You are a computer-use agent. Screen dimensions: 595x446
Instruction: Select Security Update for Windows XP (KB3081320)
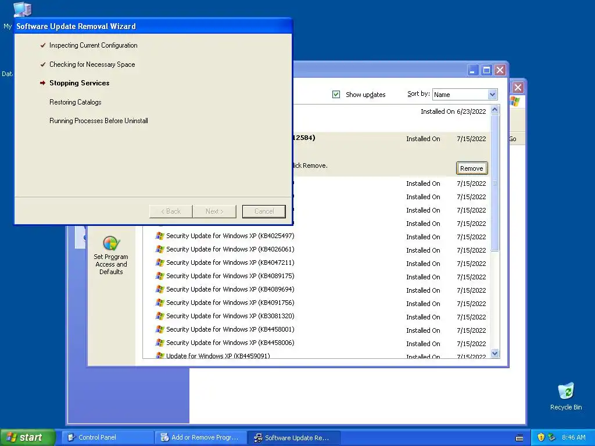click(x=230, y=316)
